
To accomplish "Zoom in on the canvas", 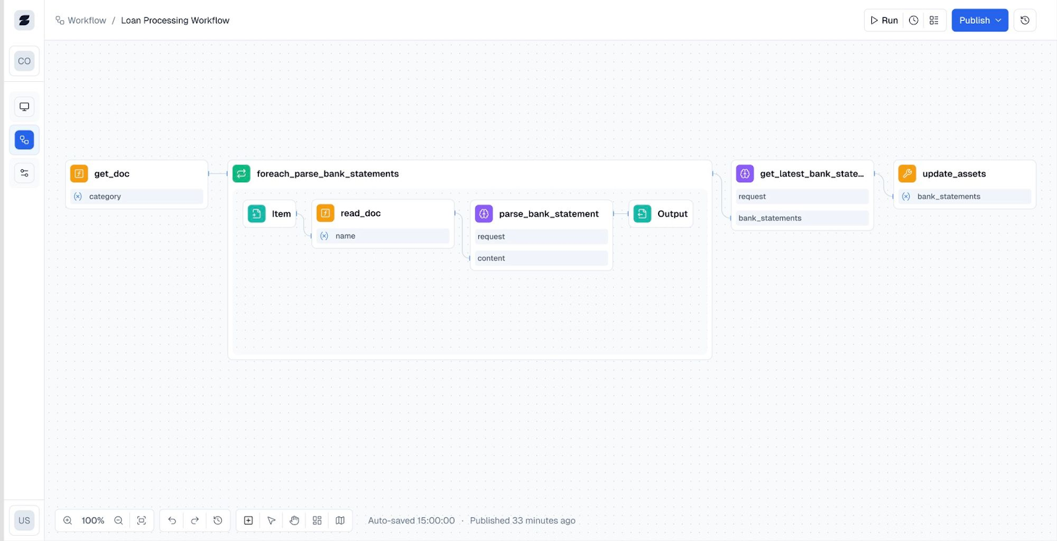I will [67, 521].
